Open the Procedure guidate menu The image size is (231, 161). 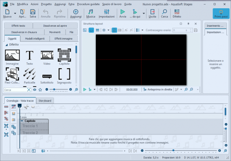click(x=88, y=4)
